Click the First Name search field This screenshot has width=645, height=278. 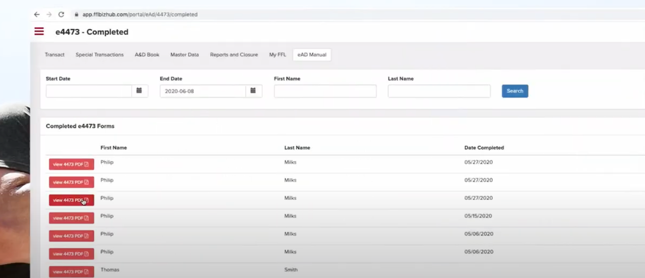(325, 91)
